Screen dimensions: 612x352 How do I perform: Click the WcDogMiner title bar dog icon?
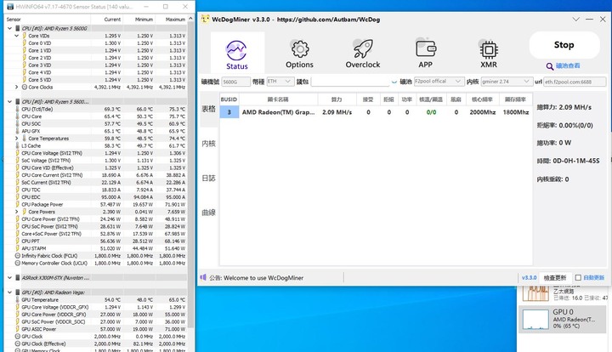205,19
